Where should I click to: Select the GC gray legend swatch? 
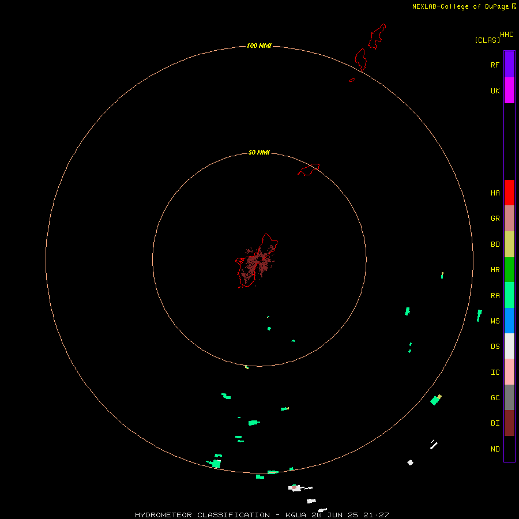[x=509, y=397]
